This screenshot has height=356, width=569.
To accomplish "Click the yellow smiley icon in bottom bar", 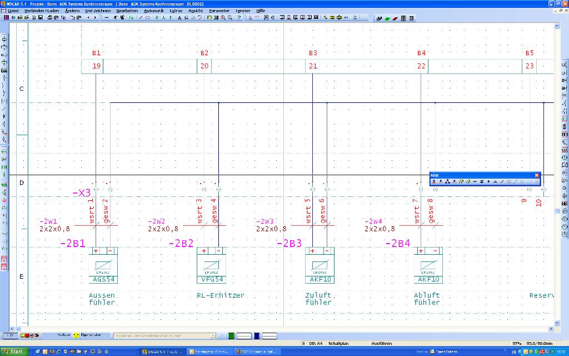I will point(76,335).
